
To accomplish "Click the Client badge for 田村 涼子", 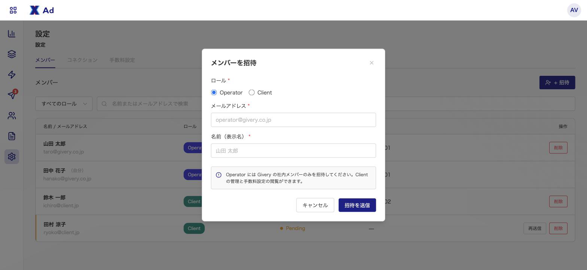I will (x=194, y=228).
